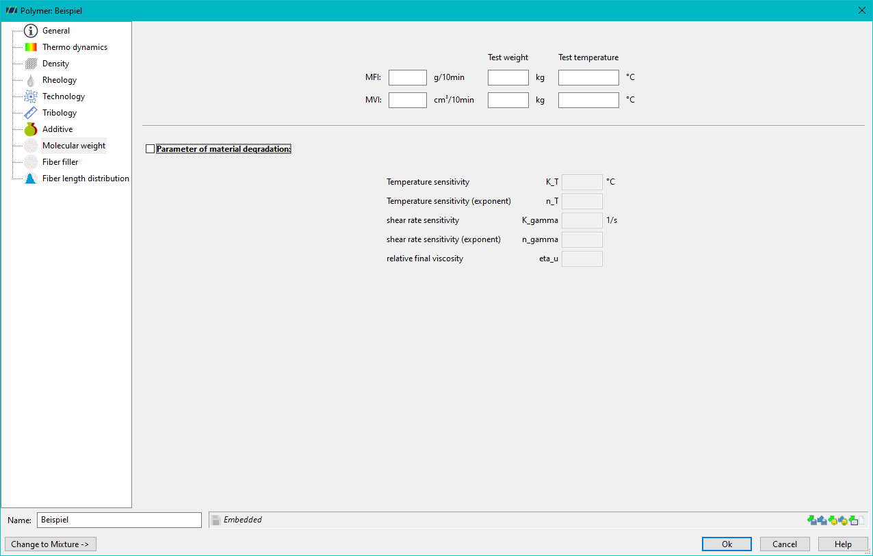The height and width of the screenshot is (556, 873).
Task: Confirm with the Ok button
Action: [727, 544]
